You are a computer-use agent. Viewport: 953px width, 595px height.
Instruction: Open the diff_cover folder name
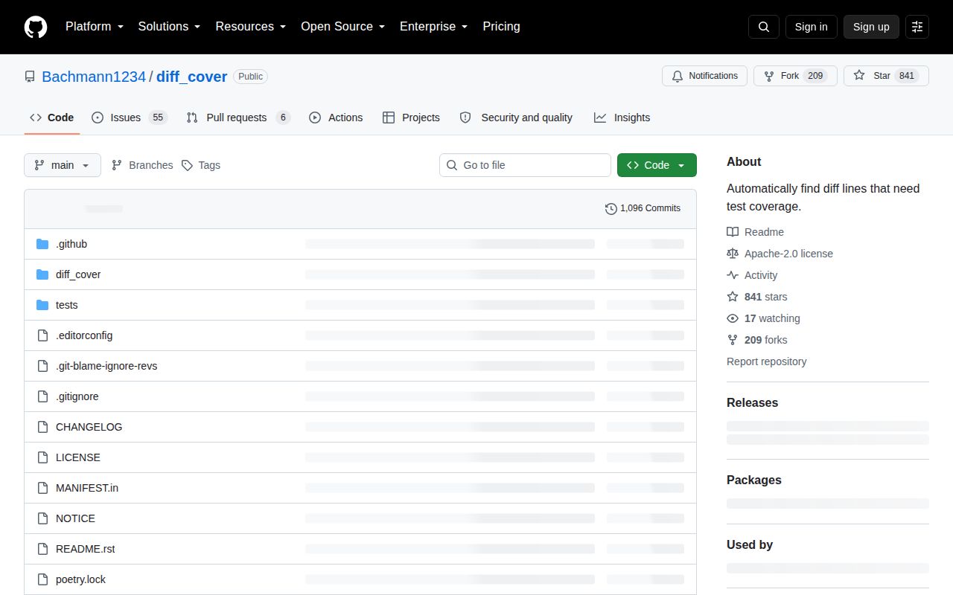point(78,274)
